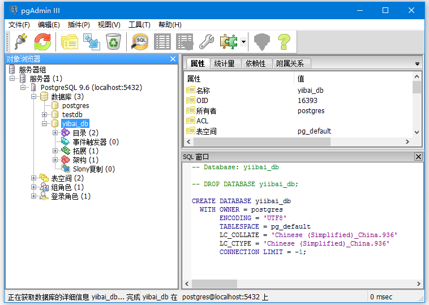This screenshot has width=429, height=305.
Task: Click the drop object recycle bin icon
Action: tap(113, 41)
